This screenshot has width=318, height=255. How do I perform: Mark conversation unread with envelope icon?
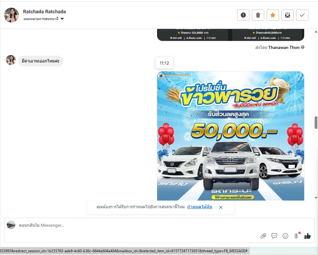[x=287, y=15]
